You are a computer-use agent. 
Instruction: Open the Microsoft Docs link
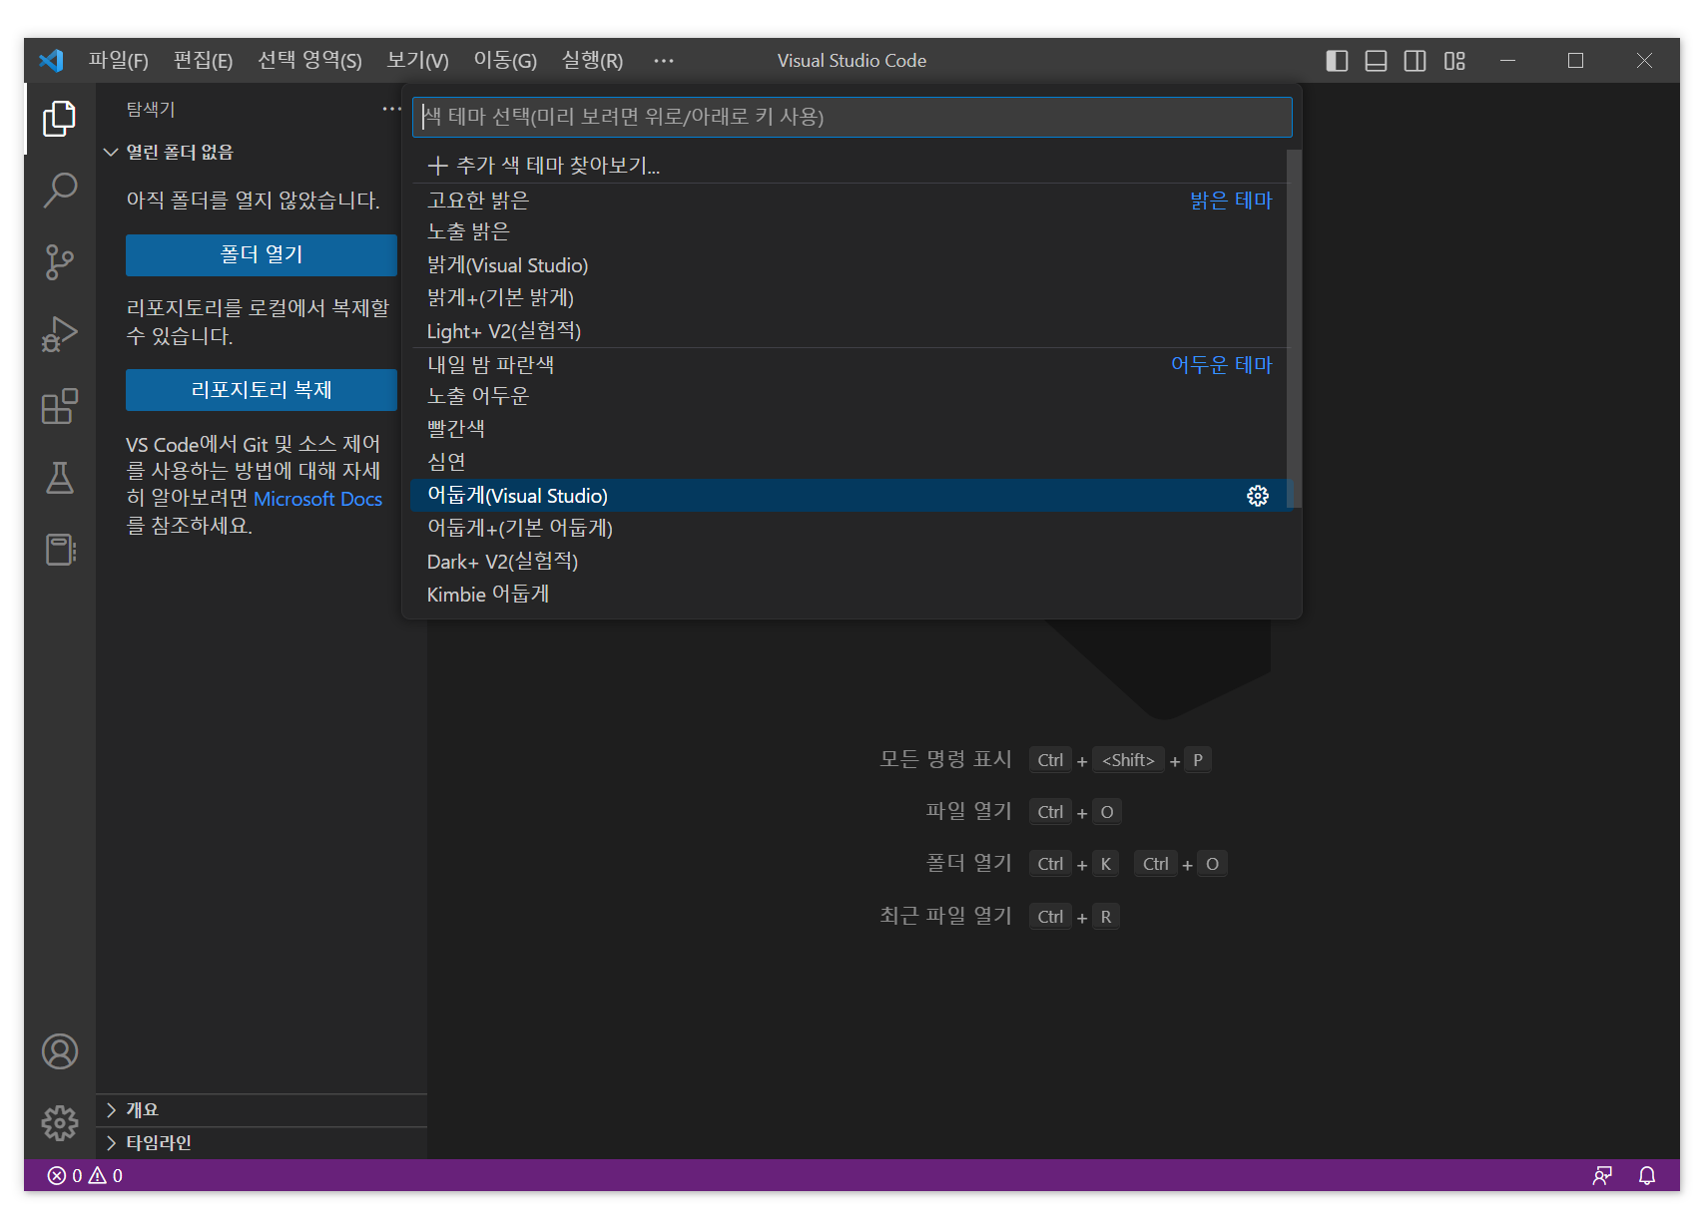click(x=317, y=499)
